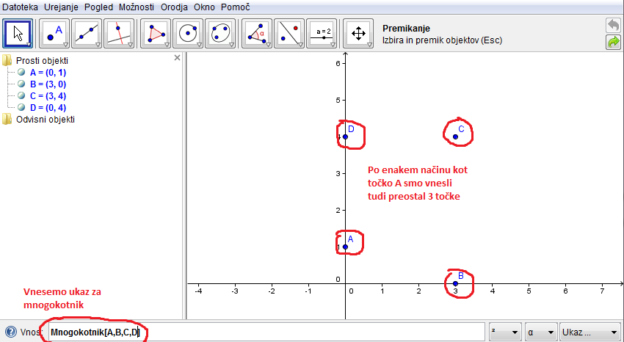Click the Vnos input field with Mnogokotnik command
The width and height of the screenshot is (624, 342).
coord(266,332)
